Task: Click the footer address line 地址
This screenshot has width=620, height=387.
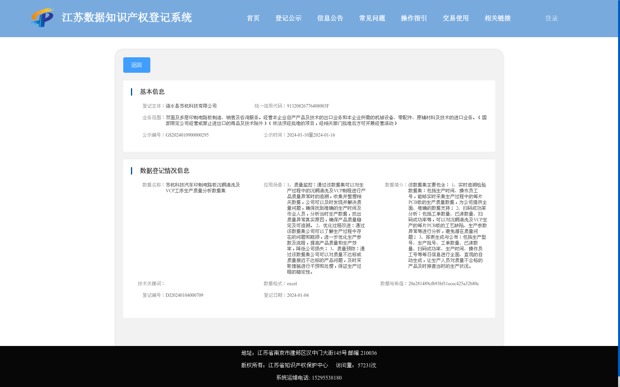Action: pos(309,353)
